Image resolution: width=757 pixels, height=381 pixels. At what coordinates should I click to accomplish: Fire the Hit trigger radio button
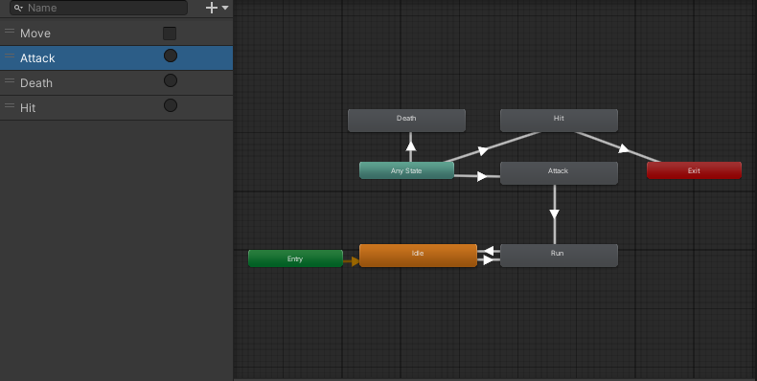tap(171, 105)
